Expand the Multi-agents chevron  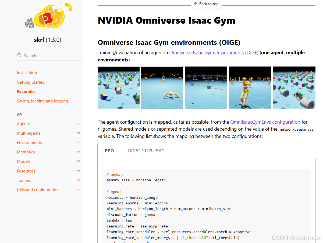pos(79,133)
